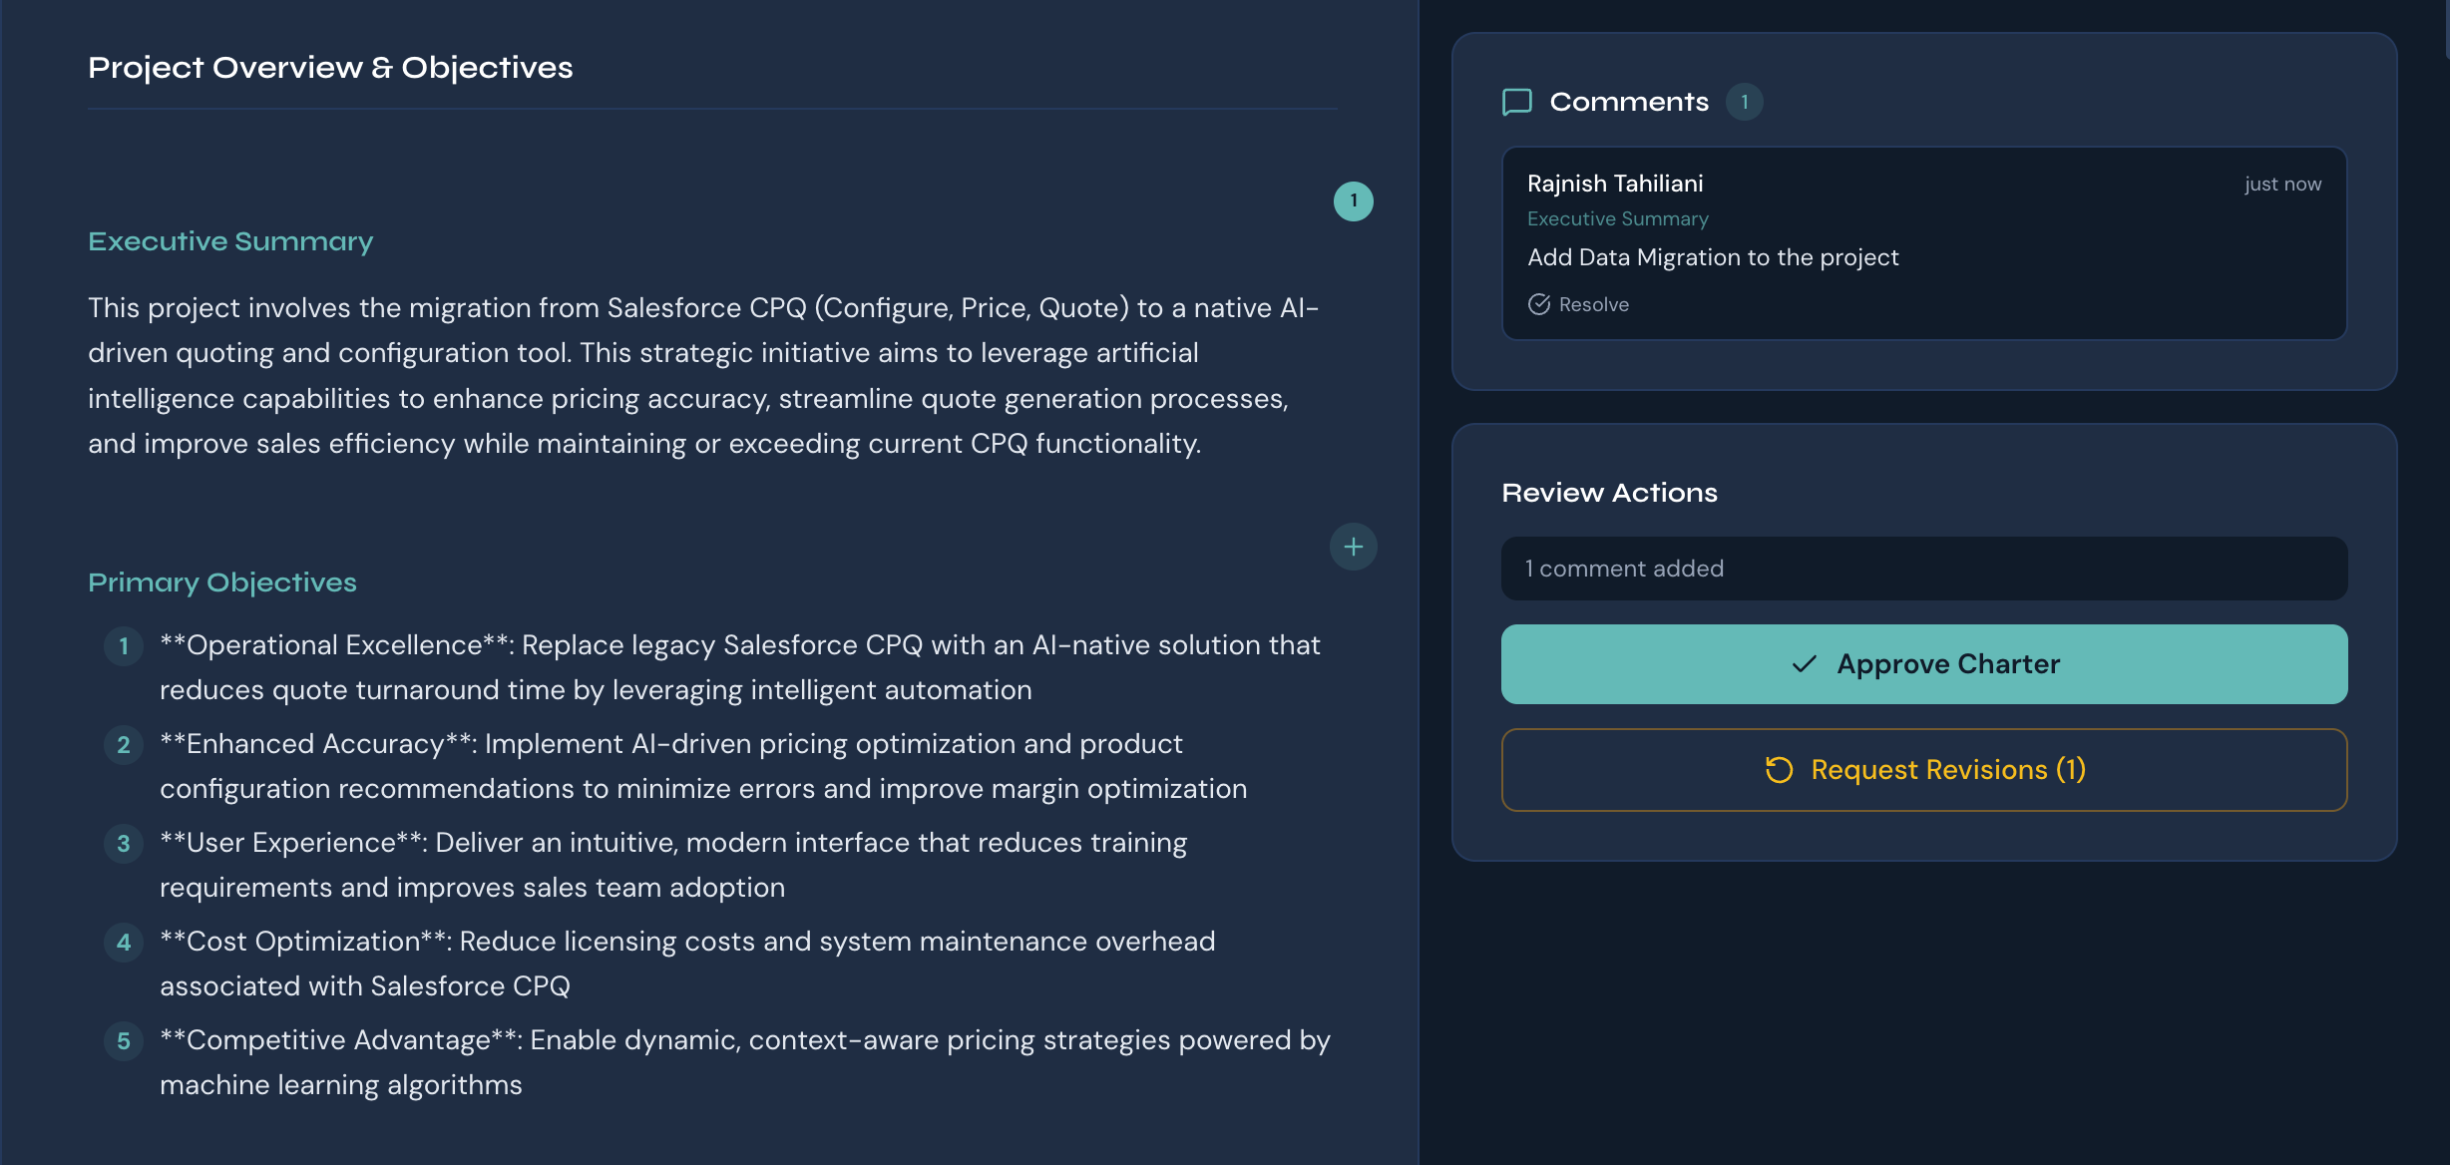Click the speech bubble icon next to Comments
Viewport: 2450px width, 1165px height.
tap(1516, 102)
